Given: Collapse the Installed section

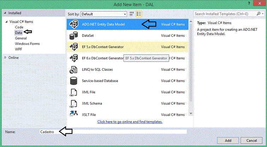Looking at the screenshot, I should click(5, 13).
